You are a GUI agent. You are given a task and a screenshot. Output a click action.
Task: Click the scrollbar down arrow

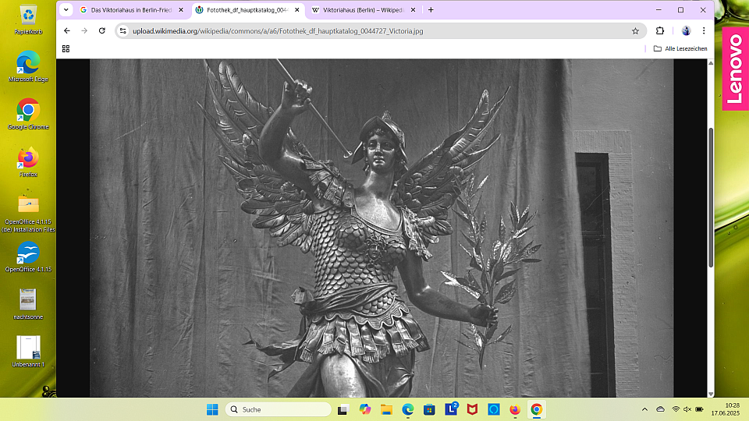[x=711, y=394]
